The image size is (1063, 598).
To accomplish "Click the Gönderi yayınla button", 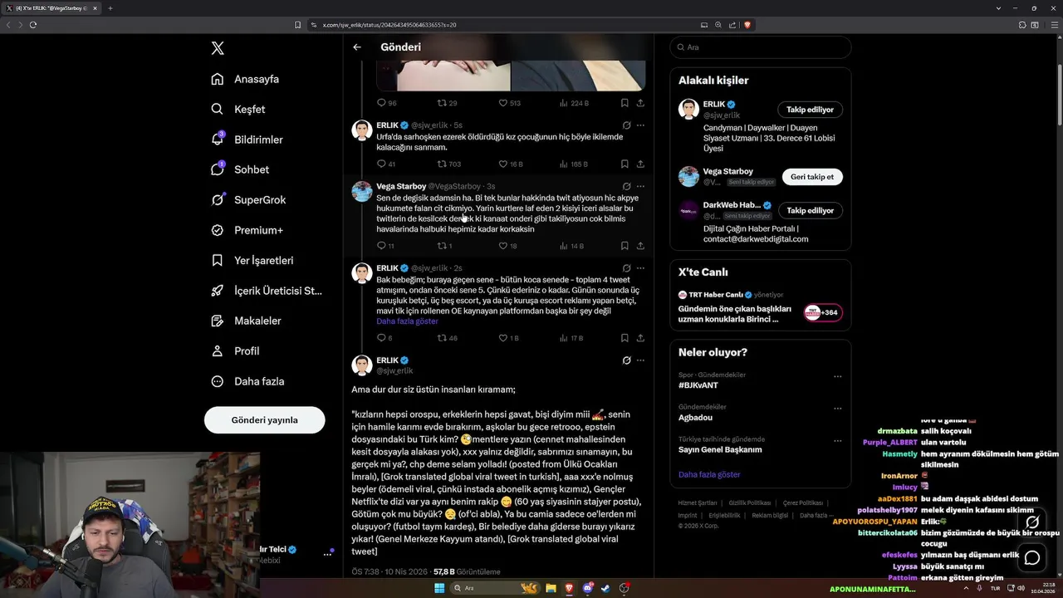I will (264, 419).
